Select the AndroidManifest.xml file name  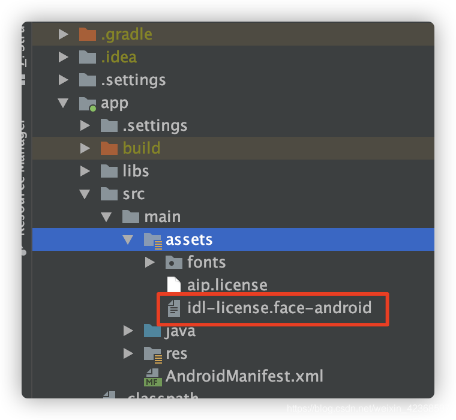(x=244, y=376)
